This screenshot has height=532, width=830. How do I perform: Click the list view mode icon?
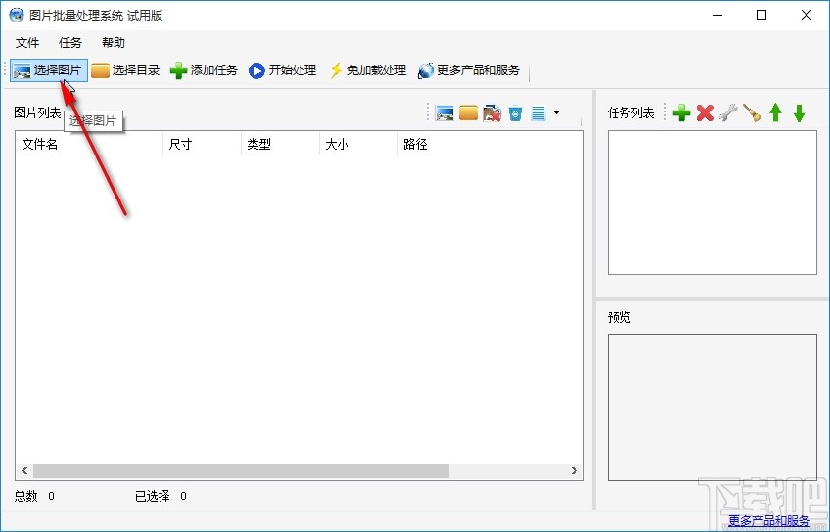pyautogui.click(x=538, y=112)
